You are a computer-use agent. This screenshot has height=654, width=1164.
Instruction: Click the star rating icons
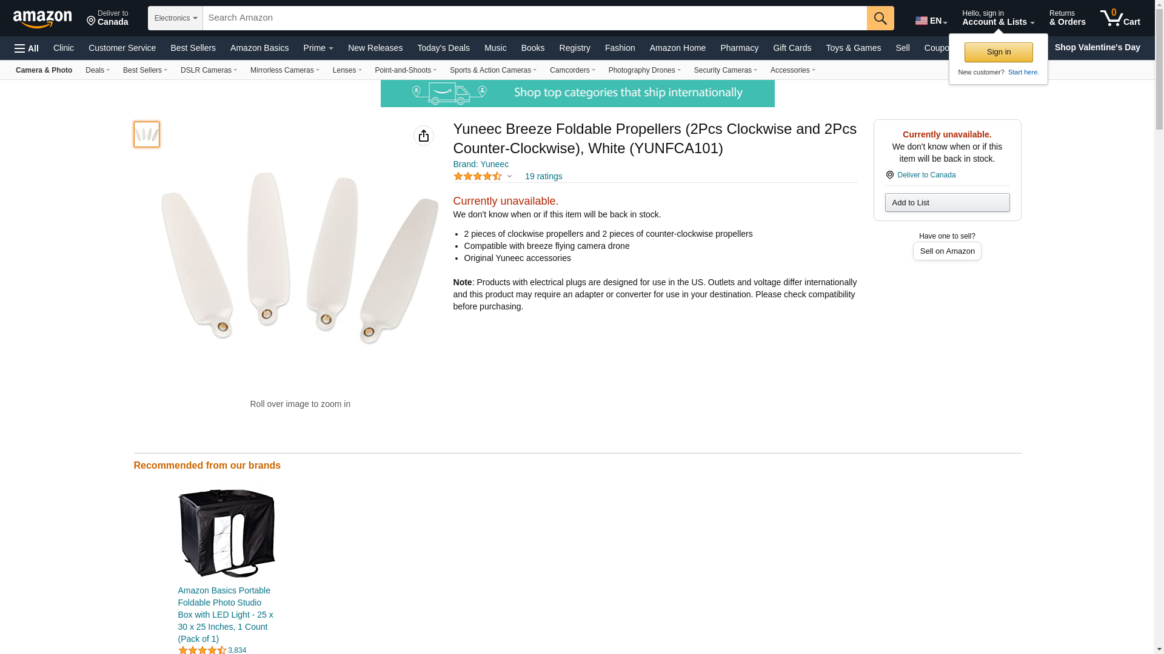tap(478, 176)
